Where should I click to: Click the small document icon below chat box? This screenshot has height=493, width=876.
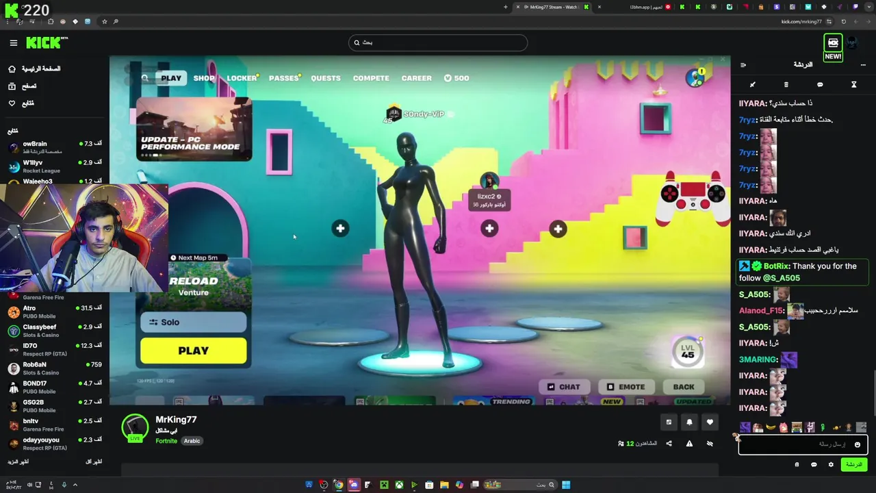coord(797,464)
